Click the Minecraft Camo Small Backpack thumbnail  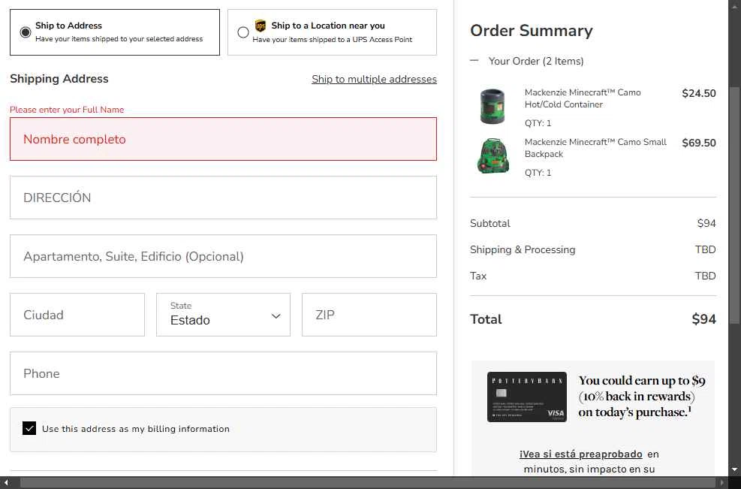tap(492, 155)
